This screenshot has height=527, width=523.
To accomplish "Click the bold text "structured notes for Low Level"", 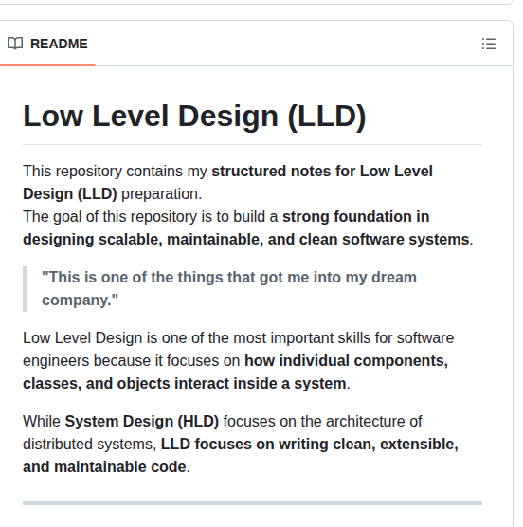I will coord(322,171).
